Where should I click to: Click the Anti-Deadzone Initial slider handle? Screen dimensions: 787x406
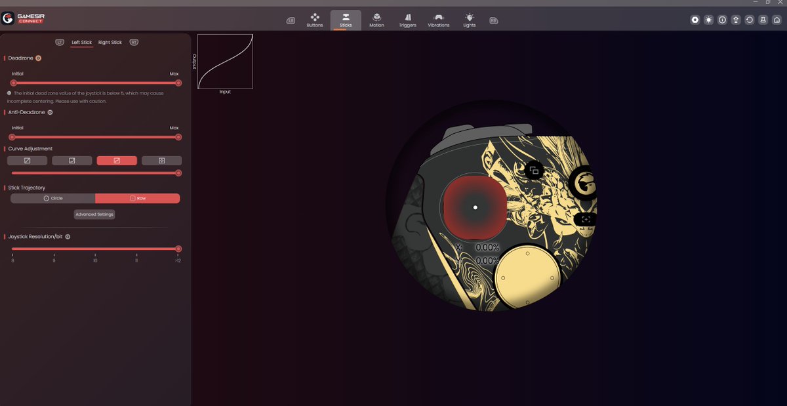(x=12, y=137)
